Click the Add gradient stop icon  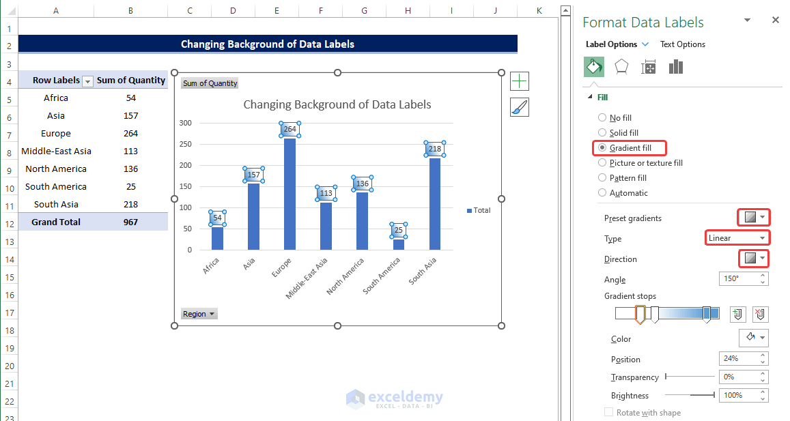pyautogui.click(x=737, y=314)
